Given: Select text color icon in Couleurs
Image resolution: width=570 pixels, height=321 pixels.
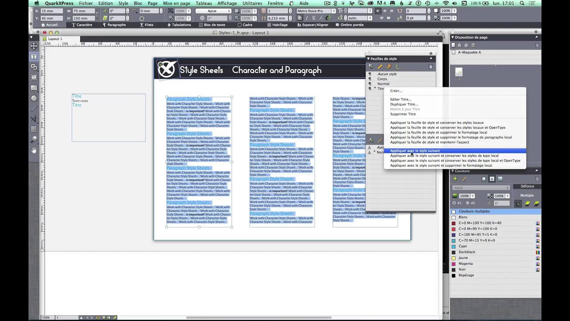Looking at the screenshot, I should (492, 179).
